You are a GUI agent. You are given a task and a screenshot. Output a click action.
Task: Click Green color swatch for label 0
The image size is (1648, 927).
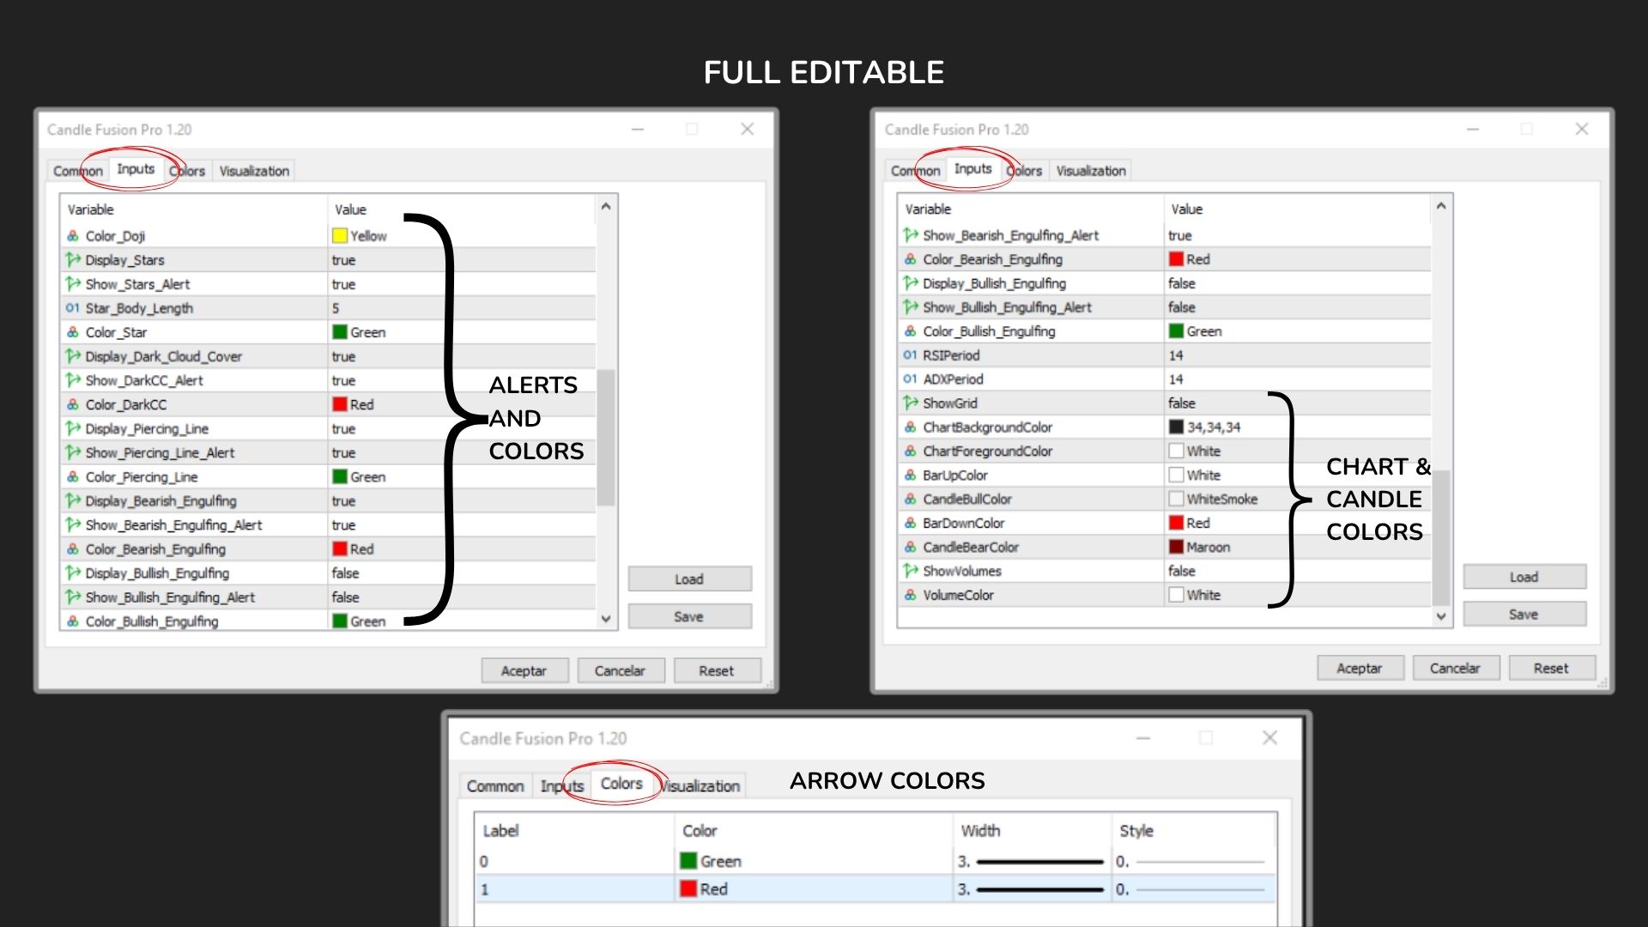(x=688, y=861)
